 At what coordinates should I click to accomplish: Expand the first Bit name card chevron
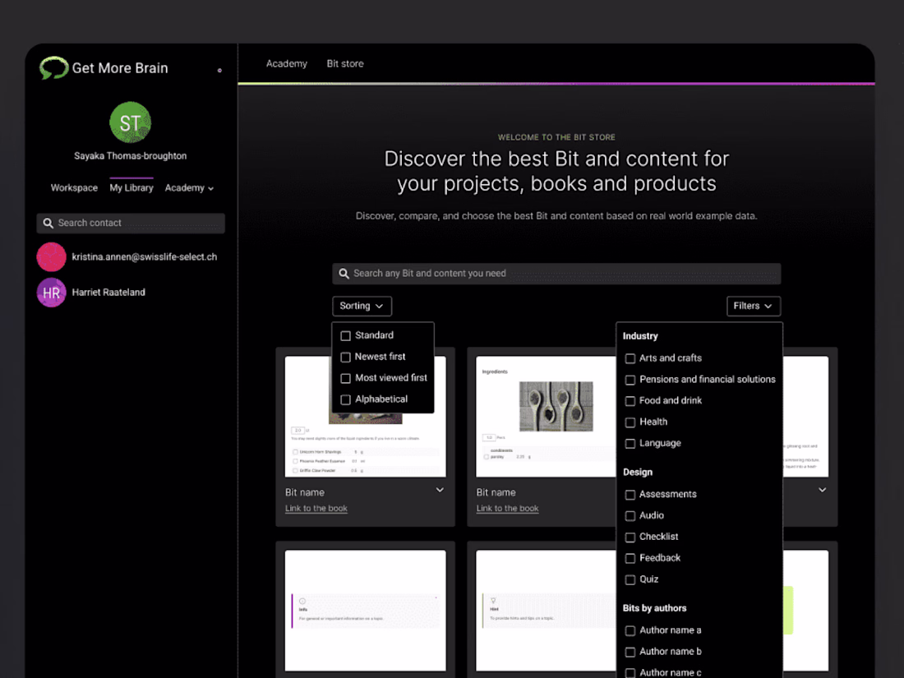[x=440, y=490]
